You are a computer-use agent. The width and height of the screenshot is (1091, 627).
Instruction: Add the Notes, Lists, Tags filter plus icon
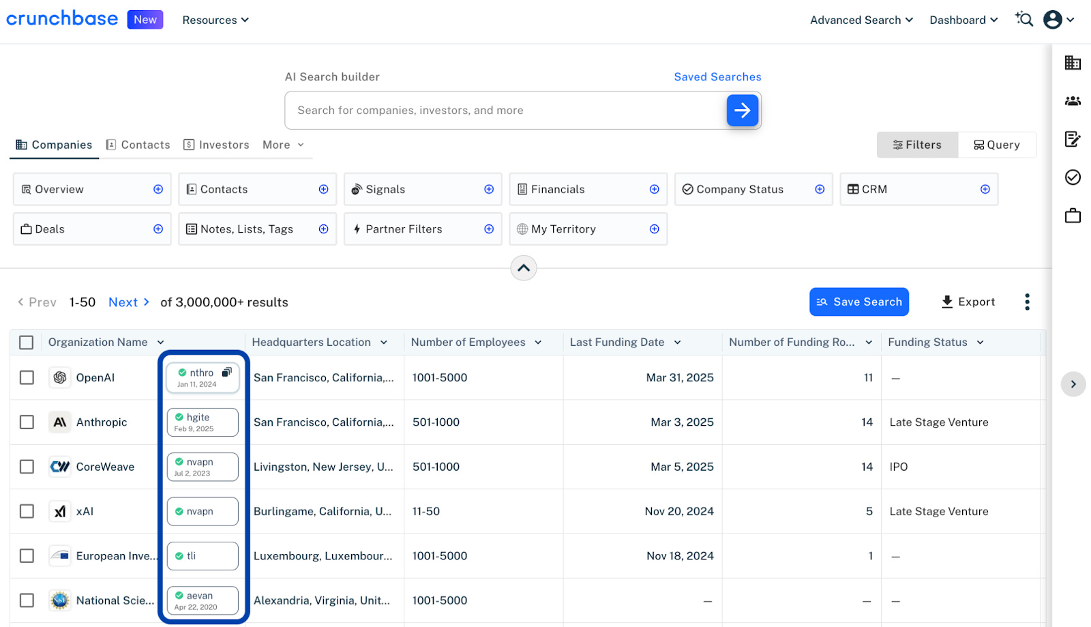click(324, 229)
